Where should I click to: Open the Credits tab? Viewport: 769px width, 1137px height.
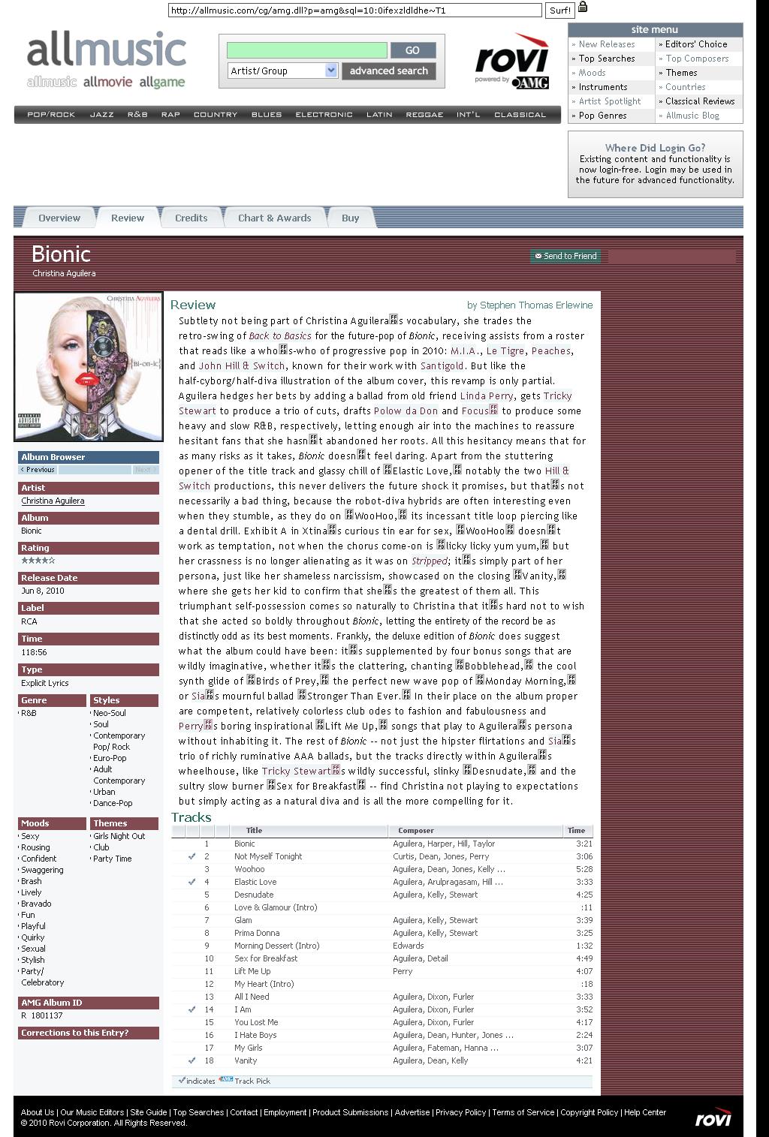pos(191,218)
